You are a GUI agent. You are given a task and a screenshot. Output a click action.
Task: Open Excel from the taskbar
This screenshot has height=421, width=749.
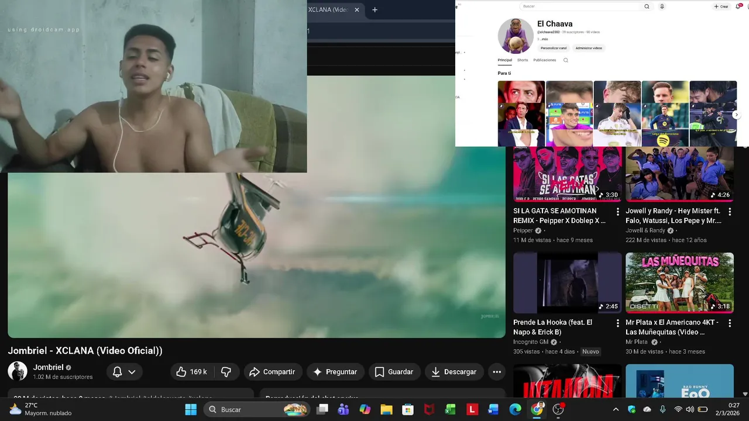click(x=451, y=409)
